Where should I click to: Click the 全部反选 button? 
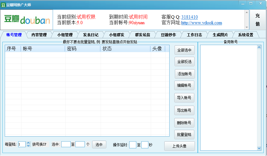click(184, 62)
